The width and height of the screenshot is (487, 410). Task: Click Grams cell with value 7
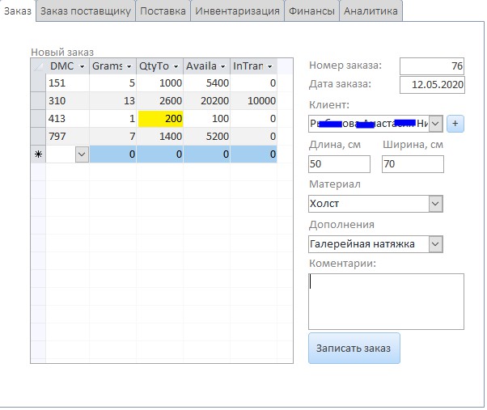coord(113,136)
